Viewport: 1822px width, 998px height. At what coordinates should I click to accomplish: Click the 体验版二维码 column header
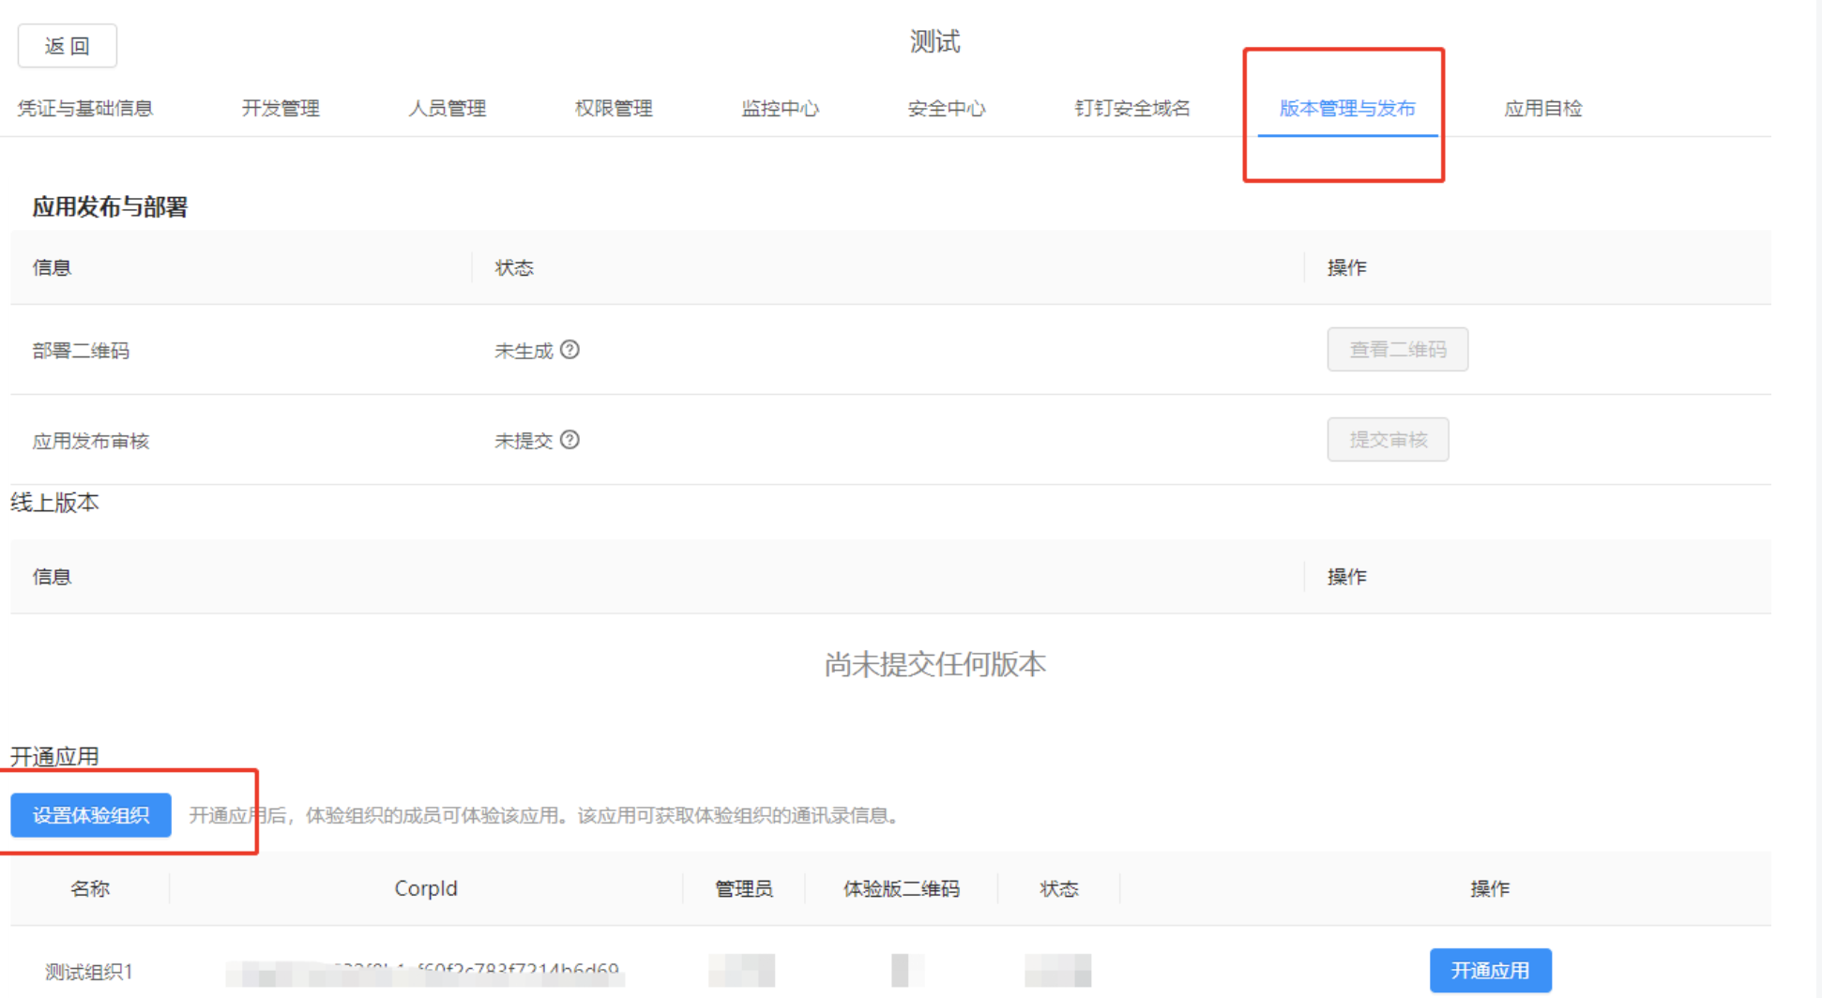[x=901, y=888]
